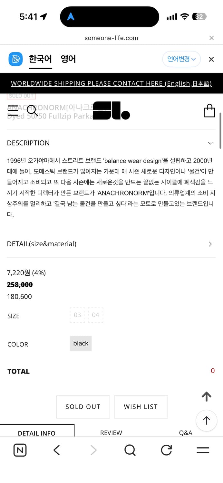Image resolution: width=223 pixels, height=483 pixels.
Task: Open the worldwide shipping contact link
Action: (111, 83)
